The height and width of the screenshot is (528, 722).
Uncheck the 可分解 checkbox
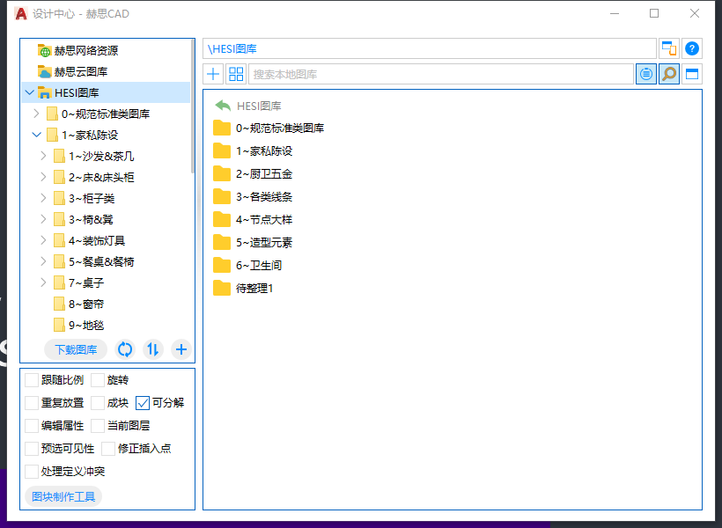[143, 403]
